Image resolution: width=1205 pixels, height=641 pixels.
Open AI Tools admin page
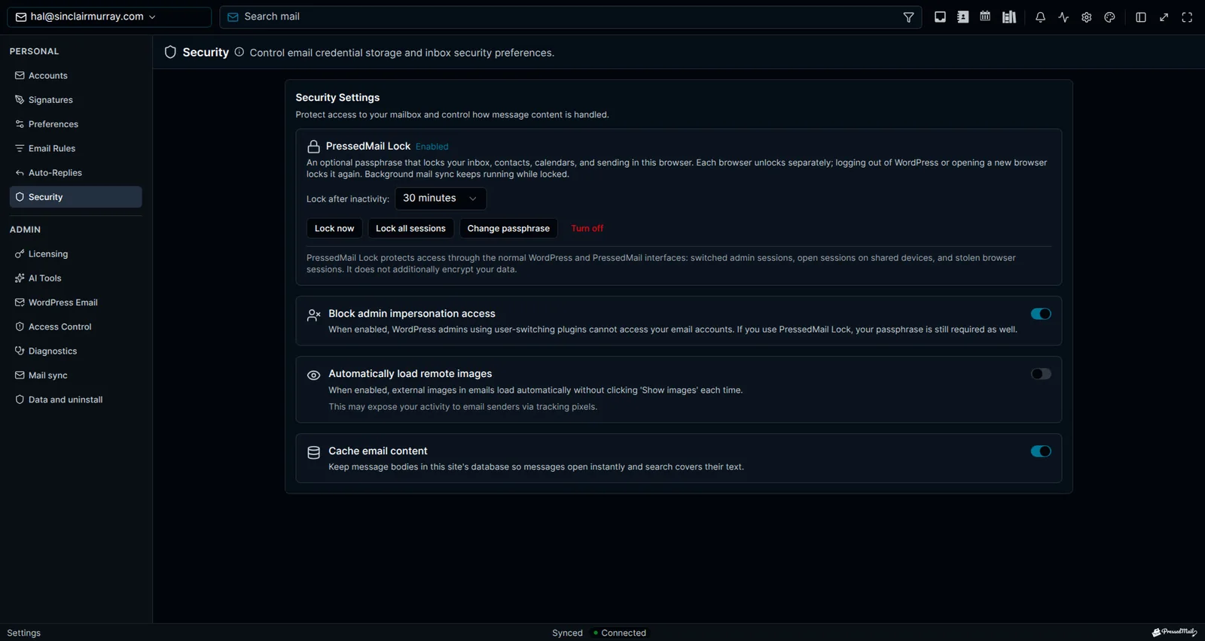tap(75, 278)
